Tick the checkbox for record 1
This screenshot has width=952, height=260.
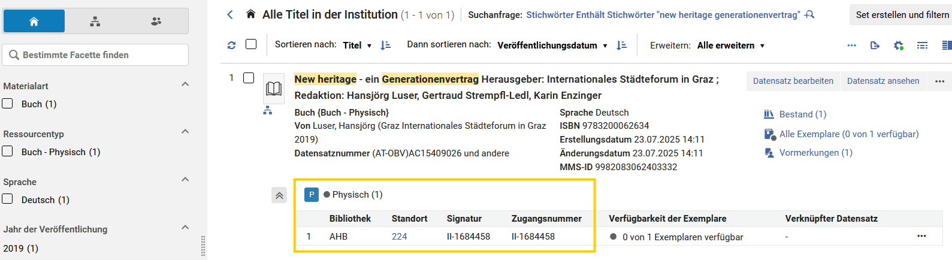click(249, 78)
